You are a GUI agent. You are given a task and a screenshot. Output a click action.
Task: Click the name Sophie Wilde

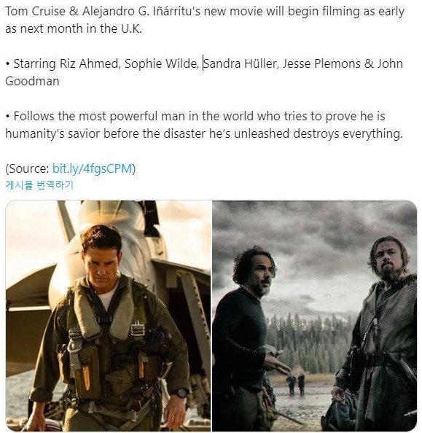coord(160,64)
